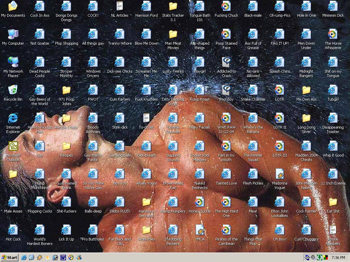
Task: Launch Internet Explorer from Quick Launch
Action: (24, 258)
